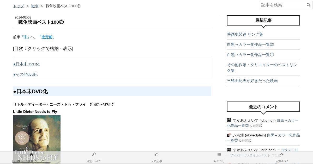Open その他作家・クリエイターのベストリンク集 article
This screenshot has width=313, height=164.
pyautogui.click(x=262, y=68)
